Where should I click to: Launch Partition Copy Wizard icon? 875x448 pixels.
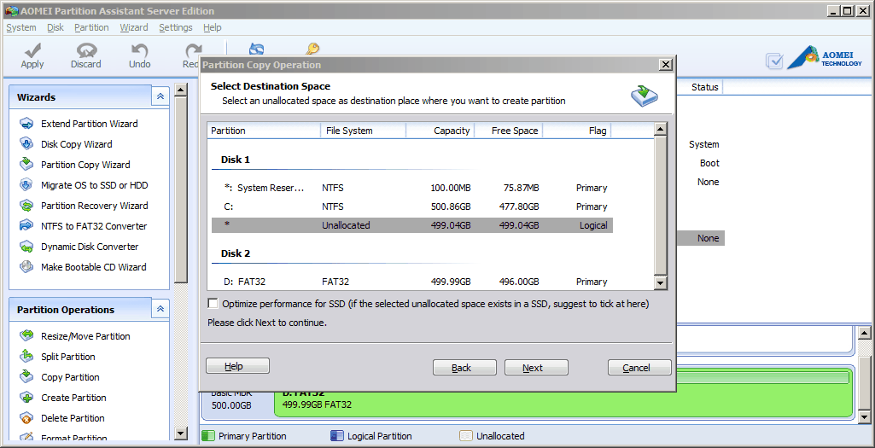click(26, 165)
